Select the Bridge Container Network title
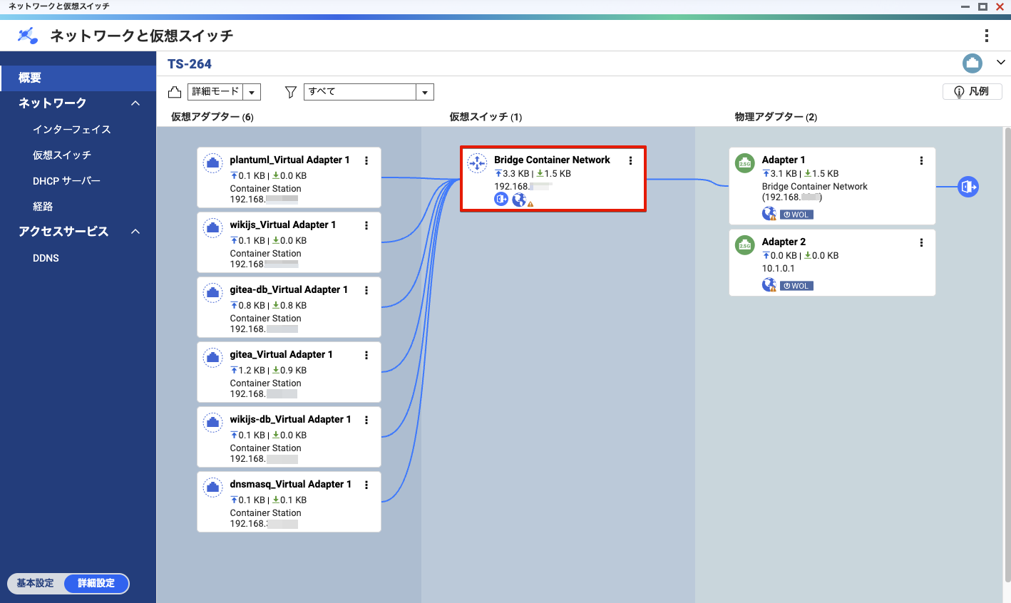 pyautogui.click(x=552, y=160)
